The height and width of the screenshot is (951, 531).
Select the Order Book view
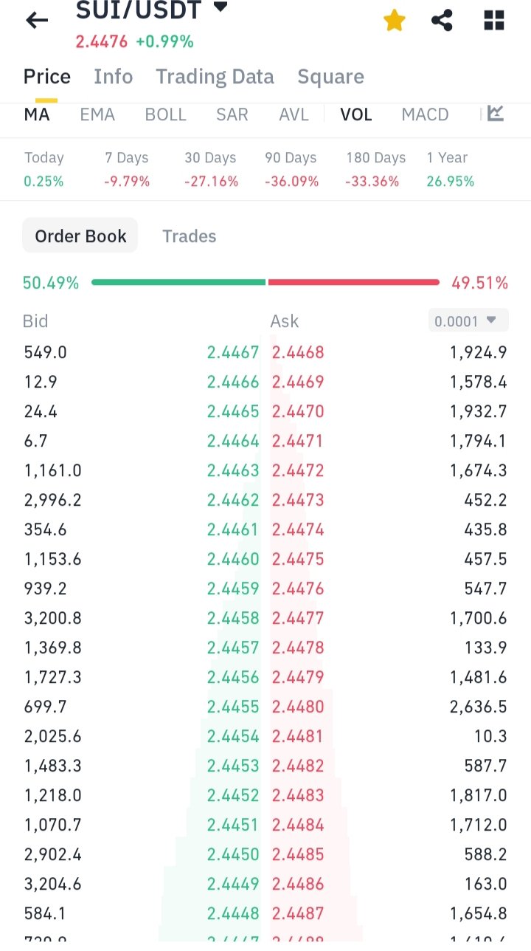[x=80, y=236]
